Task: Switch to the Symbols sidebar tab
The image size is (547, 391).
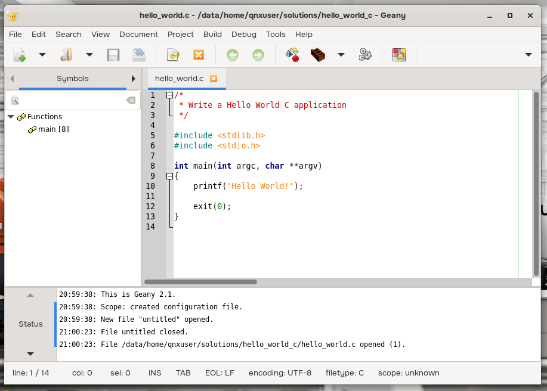Action: 72,79
